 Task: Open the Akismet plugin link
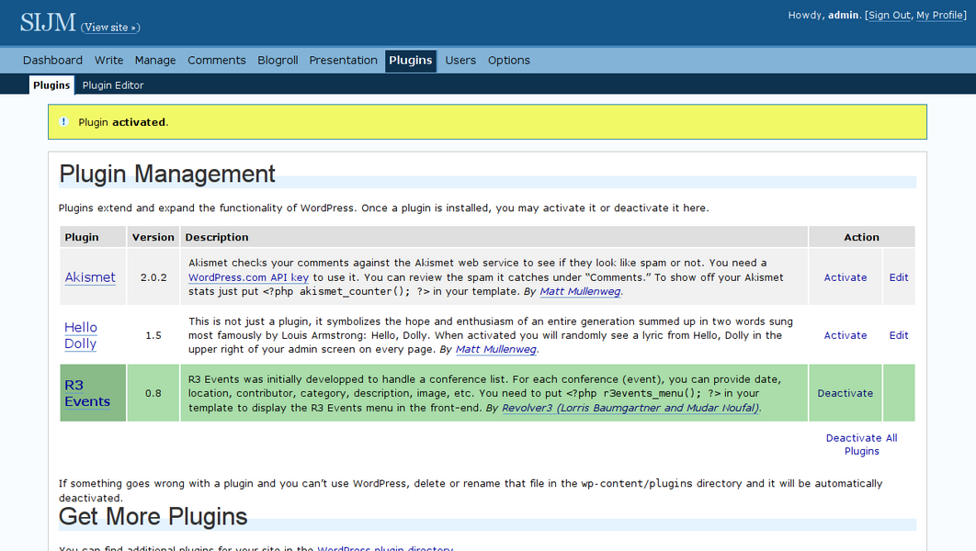(90, 277)
